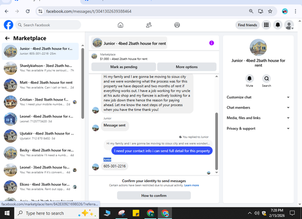
Task: Open Eliceo 4bed 3bath house conversation
Action: coord(40,187)
